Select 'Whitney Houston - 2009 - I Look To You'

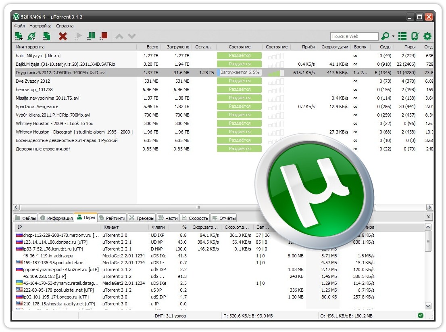[x=54, y=124]
